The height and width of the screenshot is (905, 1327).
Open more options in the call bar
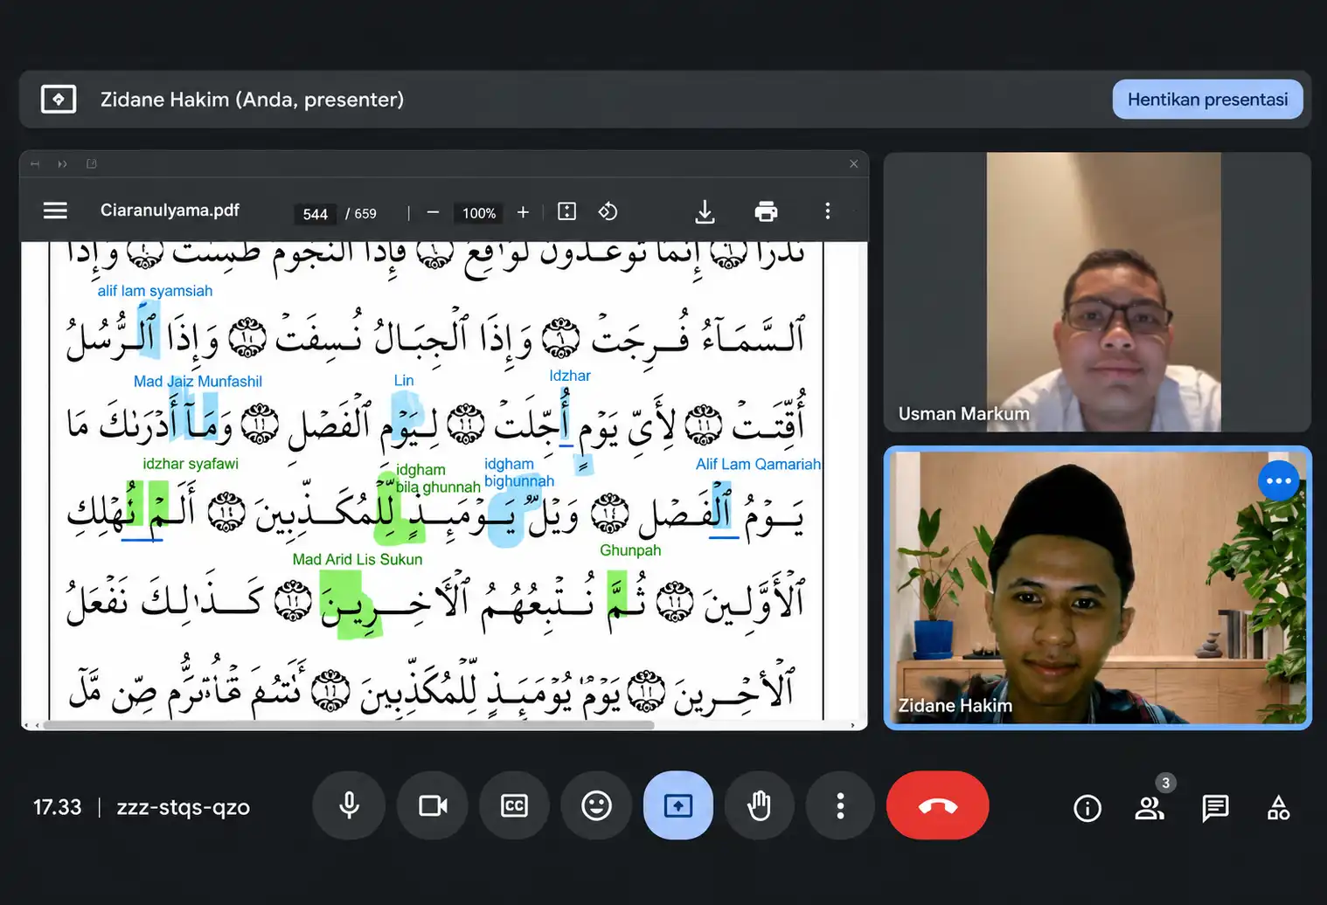(x=840, y=805)
